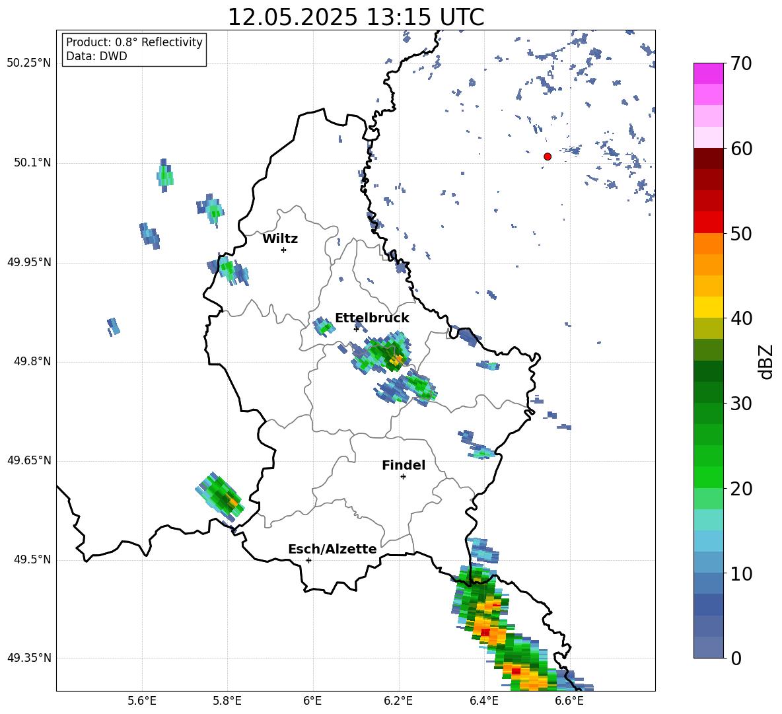The image size is (782, 714).
Task: Click the 6.4°E longitude tick label
Action: coord(483,701)
